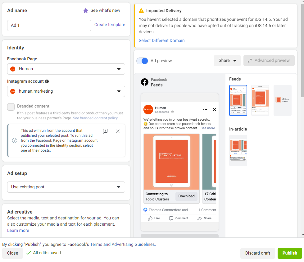Open the Facebook Page dropdown showing Human
The width and height of the screenshot is (304, 262).
[x=66, y=69]
